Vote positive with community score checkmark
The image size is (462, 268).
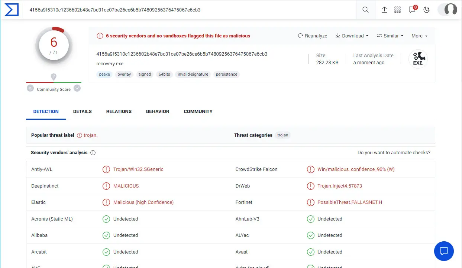77,88
